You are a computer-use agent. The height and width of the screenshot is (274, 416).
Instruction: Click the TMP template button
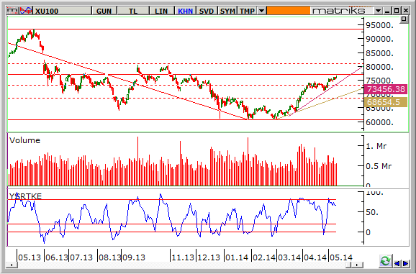click(x=248, y=11)
